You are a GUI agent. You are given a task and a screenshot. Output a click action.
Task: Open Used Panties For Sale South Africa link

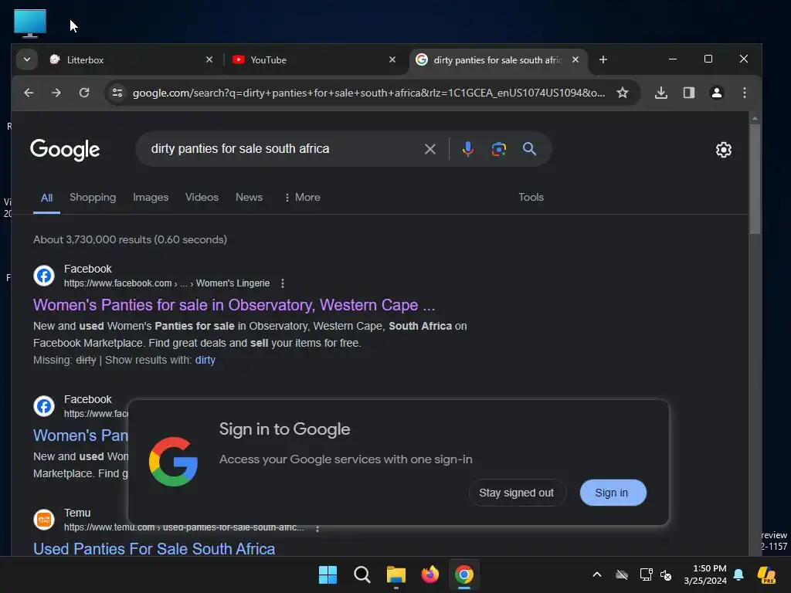pyautogui.click(x=154, y=549)
